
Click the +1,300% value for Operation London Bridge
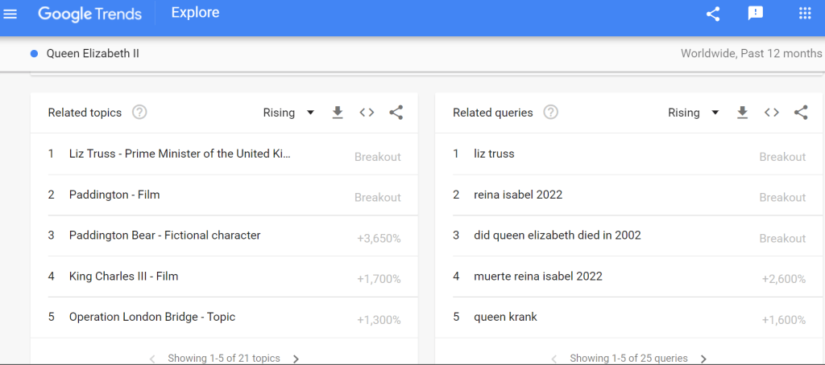point(379,320)
